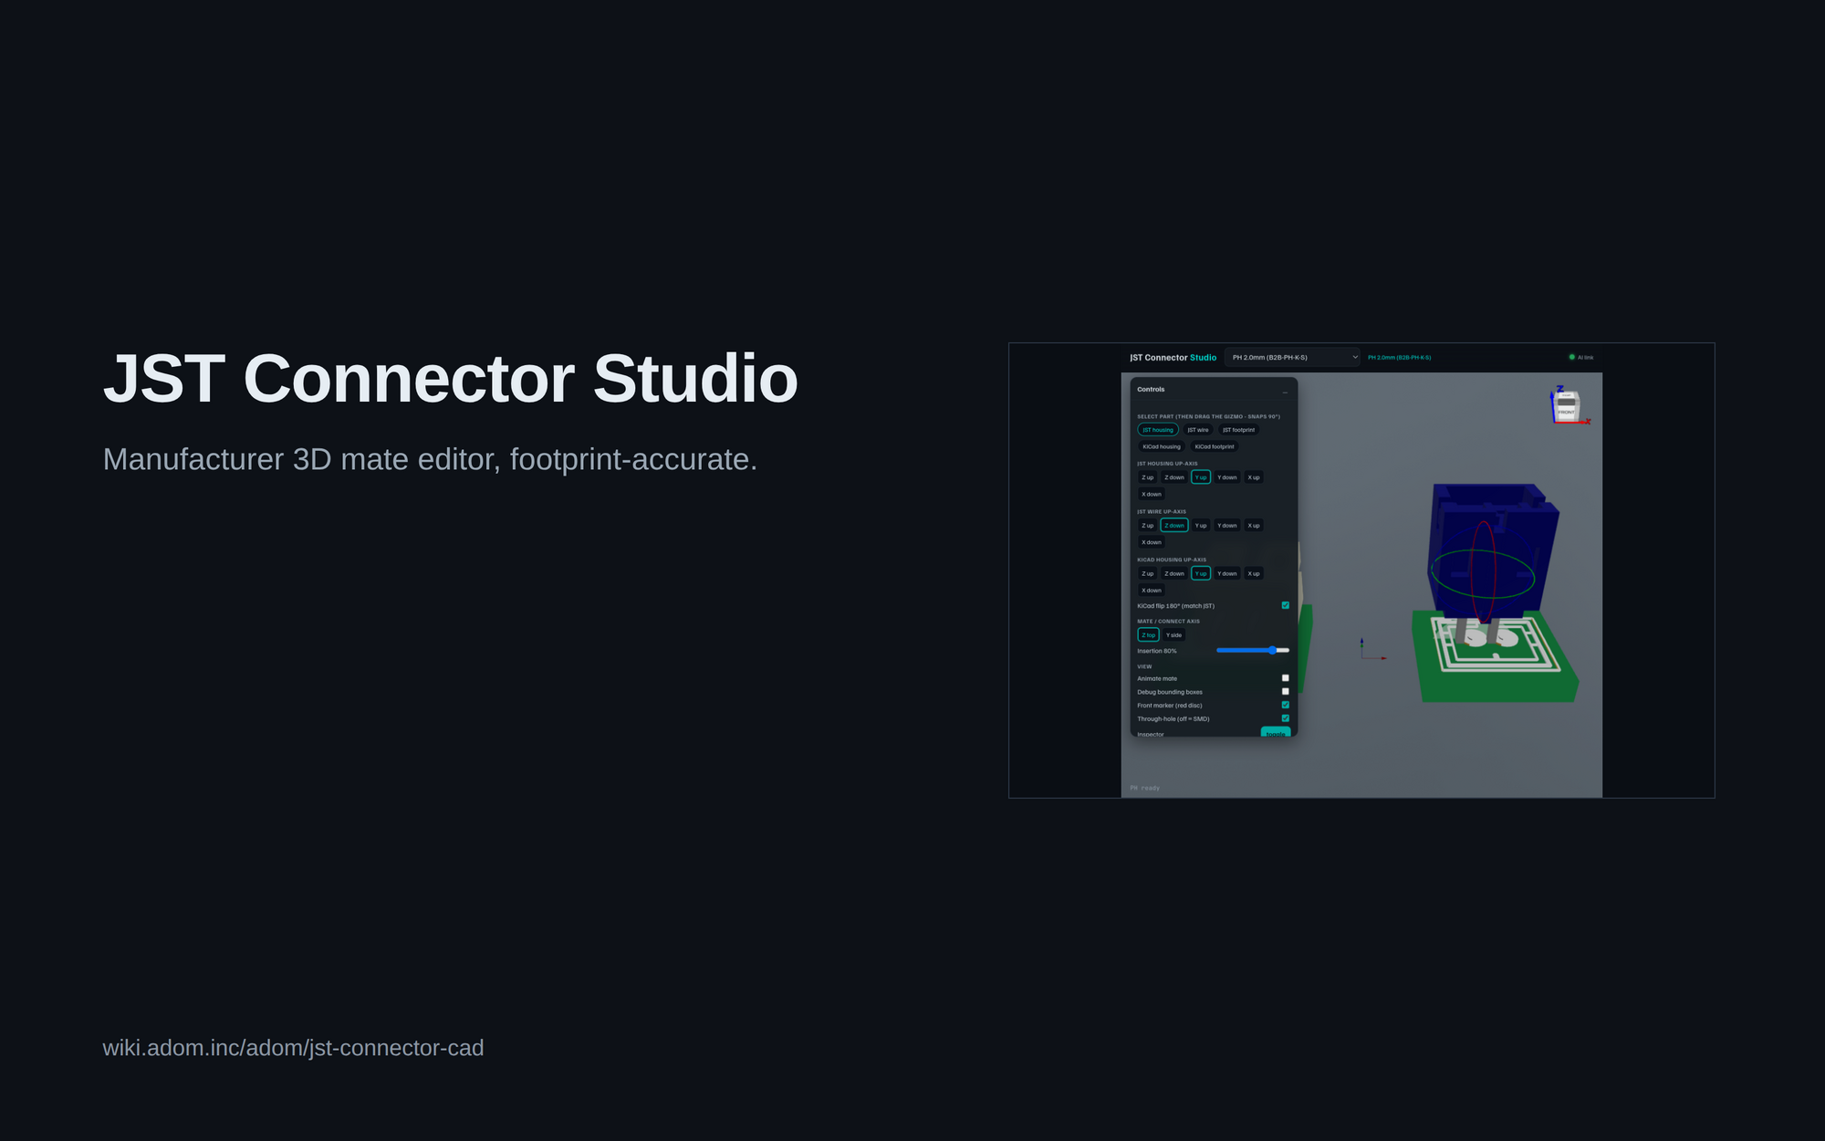Enable the Animate mate checkbox
Screen dimensions: 1825x1141
coord(1285,678)
